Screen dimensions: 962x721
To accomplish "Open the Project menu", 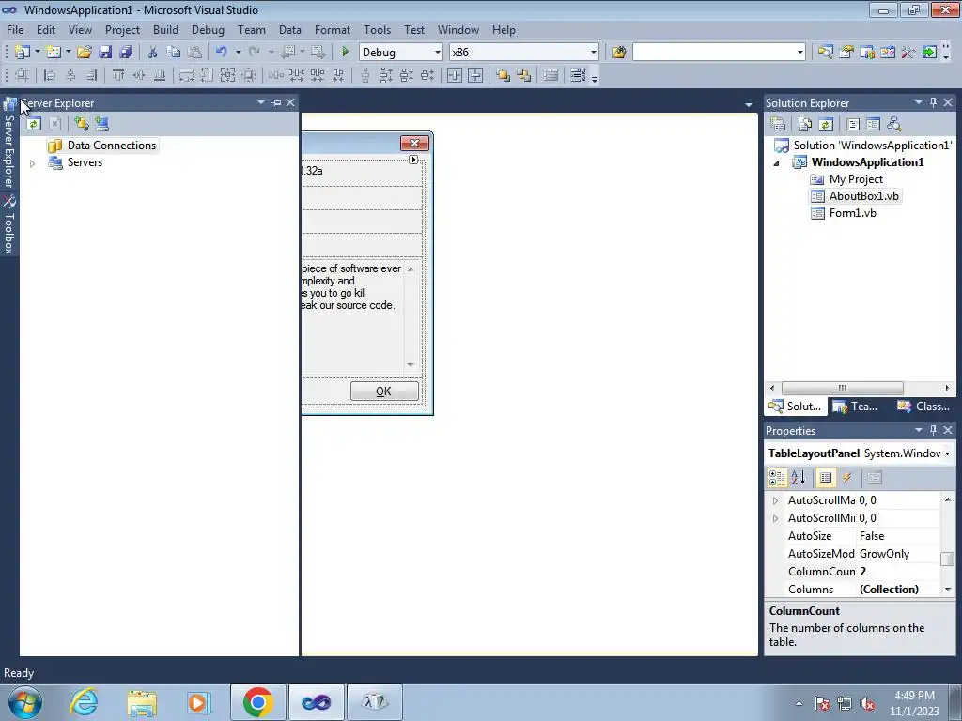I will coord(122,29).
